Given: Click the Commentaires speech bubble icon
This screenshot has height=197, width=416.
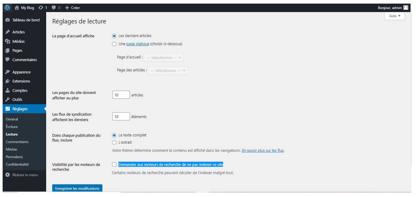Looking at the screenshot, I should click(8, 60).
